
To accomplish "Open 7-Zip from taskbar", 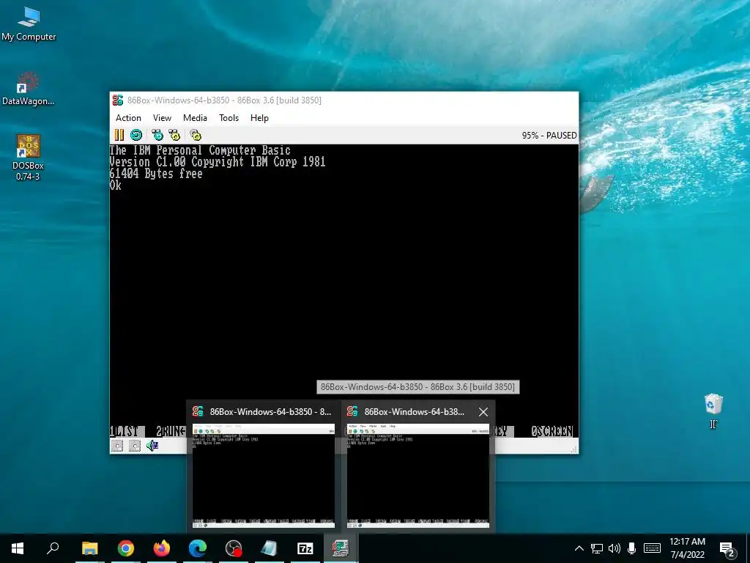I will pos(305,548).
